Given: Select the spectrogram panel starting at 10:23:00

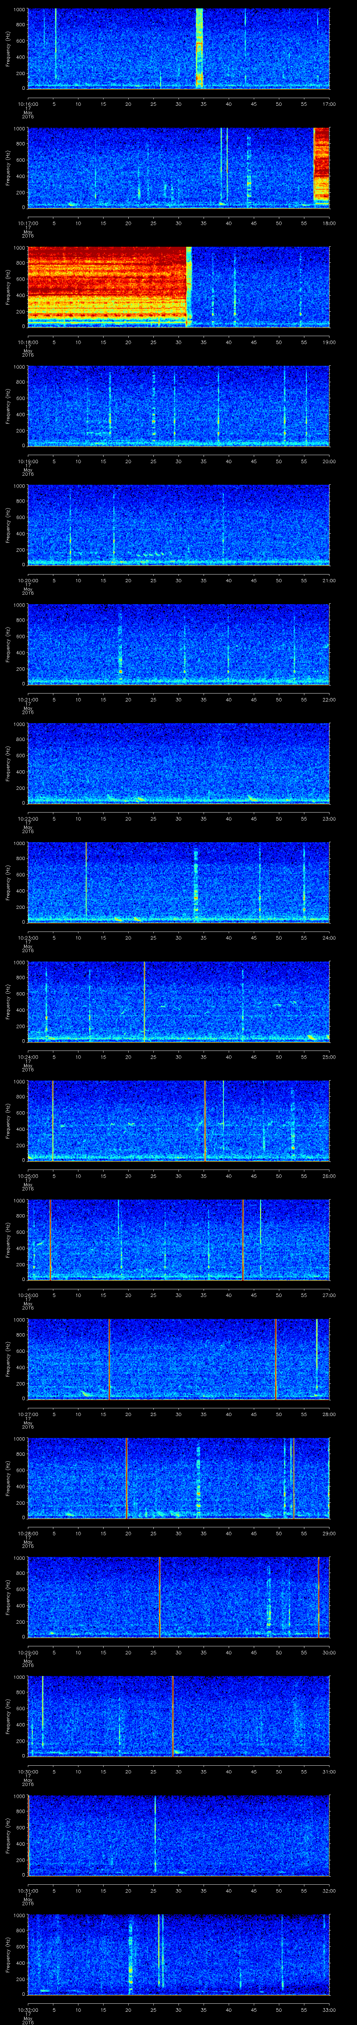Looking at the screenshot, I should (x=178, y=882).
